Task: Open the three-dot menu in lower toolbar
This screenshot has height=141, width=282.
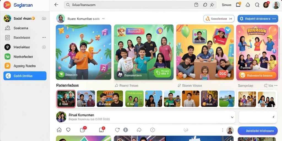Action: pos(223,130)
